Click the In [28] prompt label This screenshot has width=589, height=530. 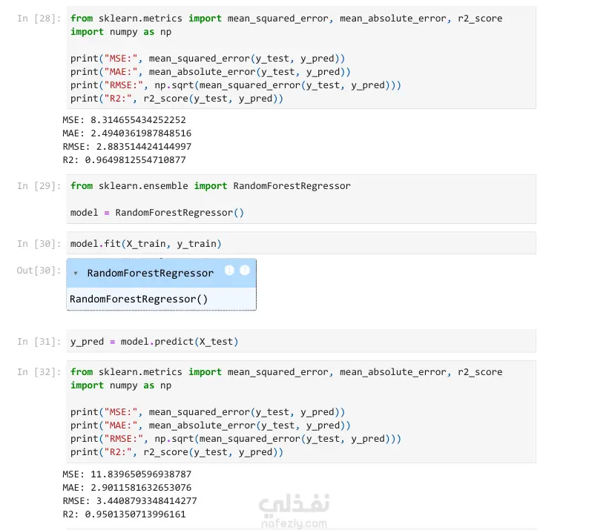(39, 19)
